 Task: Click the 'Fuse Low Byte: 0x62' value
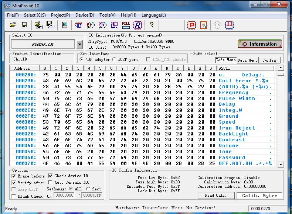pyautogui.click(x=159, y=177)
